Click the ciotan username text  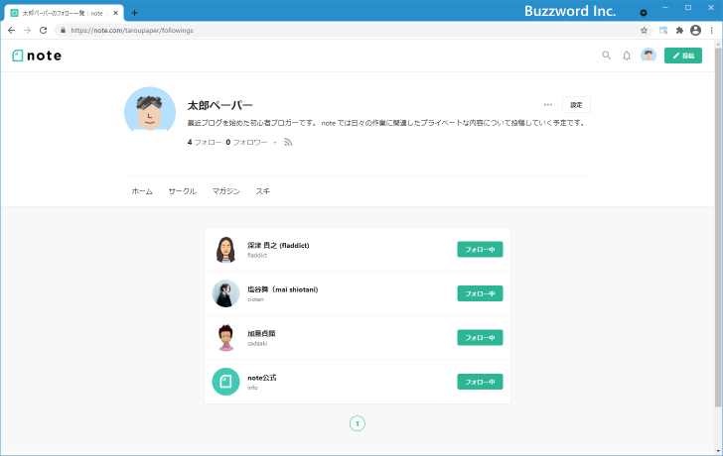[x=255, y=299]
